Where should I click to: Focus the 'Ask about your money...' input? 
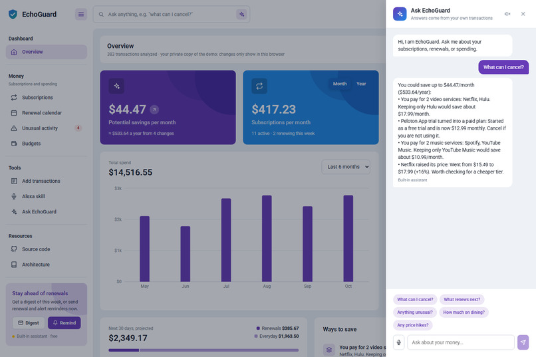(x=461, y=342)
